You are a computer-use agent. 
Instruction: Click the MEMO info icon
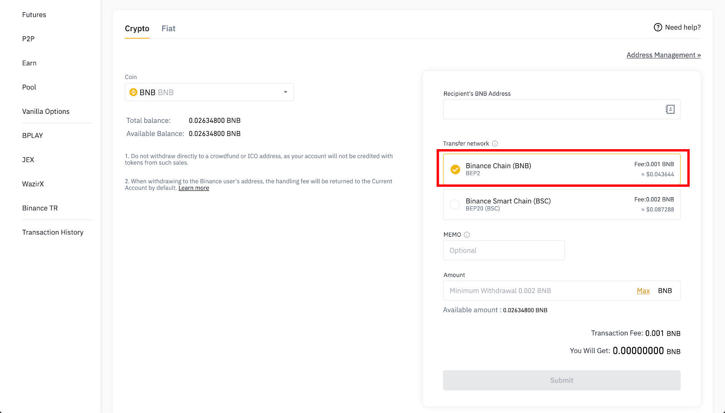pyautogui.click(x=467, y=235)
